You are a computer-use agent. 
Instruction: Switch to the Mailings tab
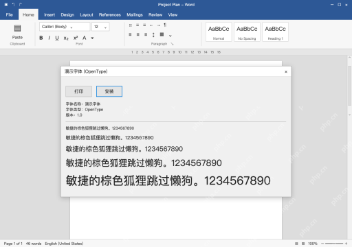[135, 14]
